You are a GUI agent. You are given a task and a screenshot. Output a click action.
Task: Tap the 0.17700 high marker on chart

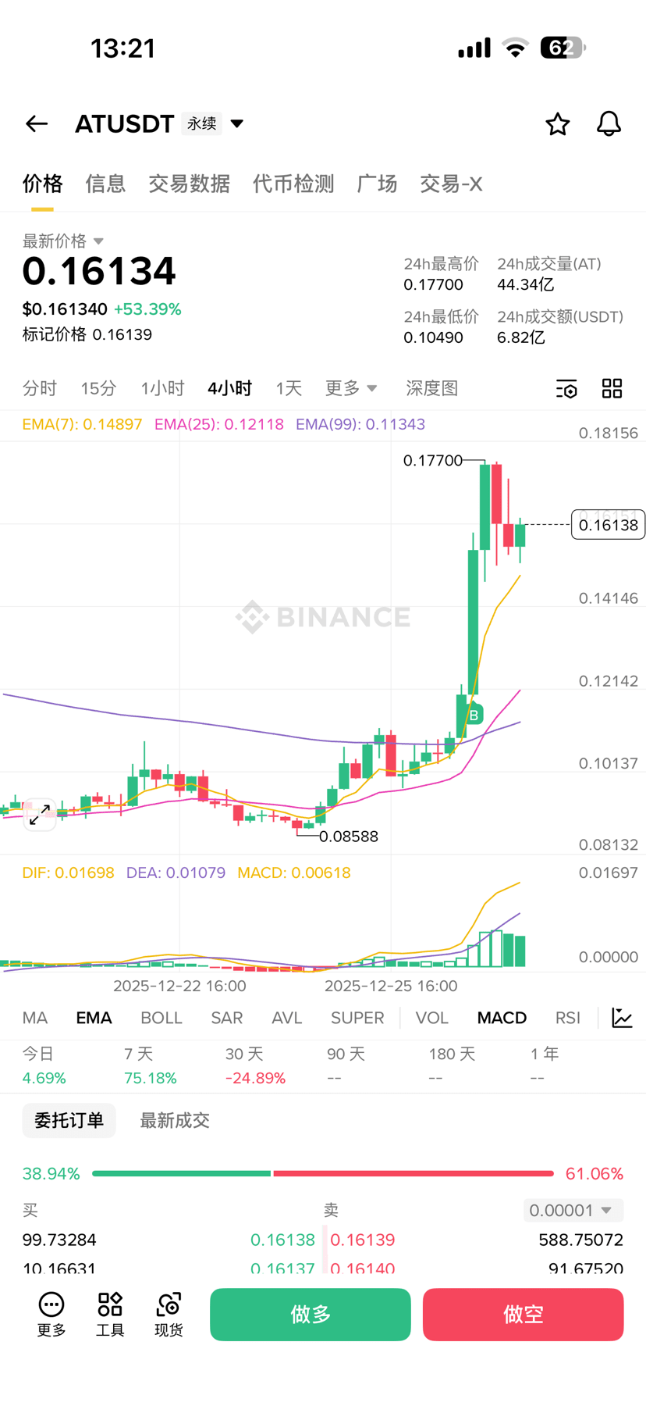(x=433, y=461)
